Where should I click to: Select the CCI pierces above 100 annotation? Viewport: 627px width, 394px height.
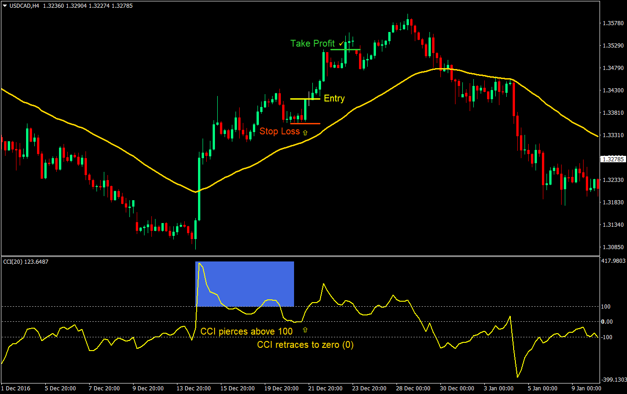click(x=247, y=331)
